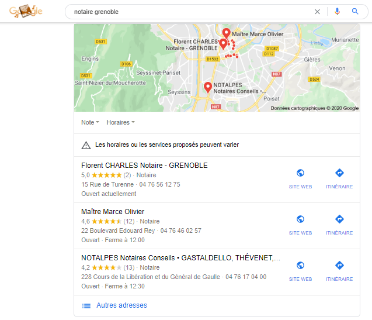Viewport: 372px width, 320px height.
Task: Start voice search with the microphone icon
Action: [x=337, y=12]
